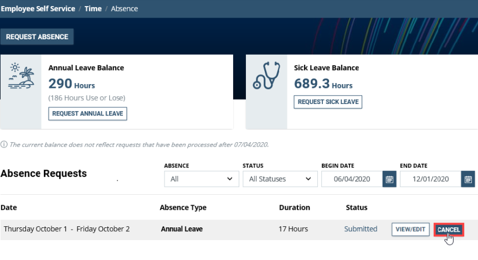The width and height of the screenshot is (478, 260).
Task: Click the Begin Date field 06/04/2020
Action: [x=352, y=179]
